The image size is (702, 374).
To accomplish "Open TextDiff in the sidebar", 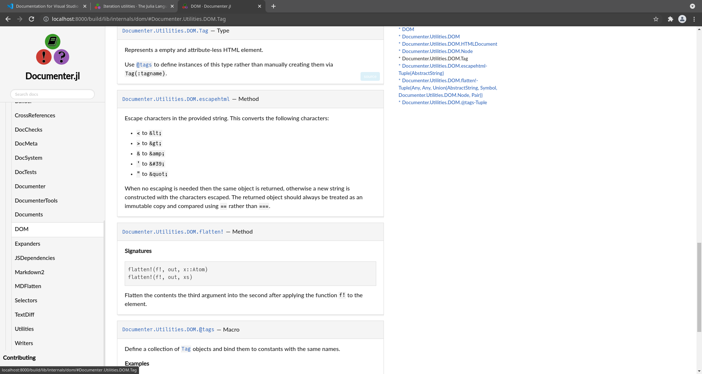I will click(x=24, y=315).
